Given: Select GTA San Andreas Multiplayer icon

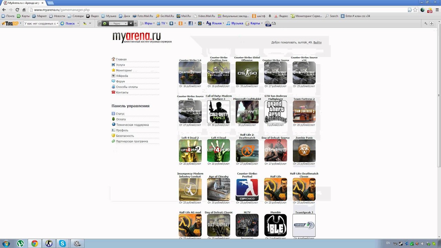Looking at the screenshot, I should tap(276, 112).
